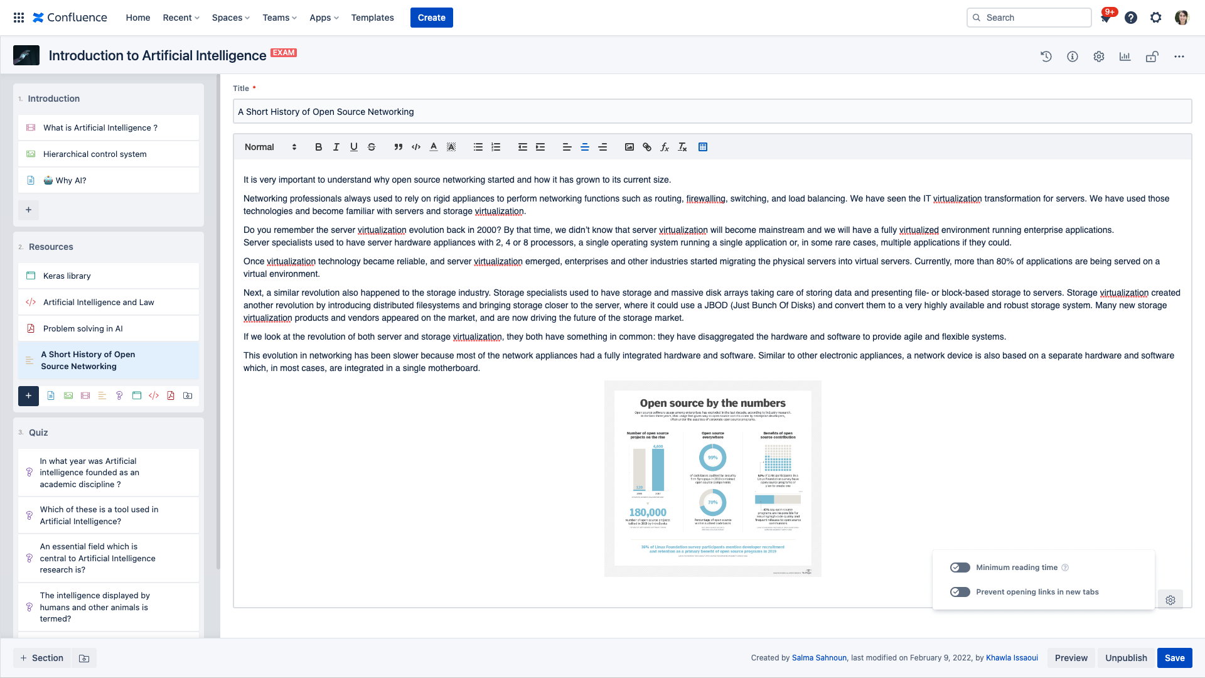Open the Apps dropdown
1205x678 pixels.
click(x=324, y=18)
